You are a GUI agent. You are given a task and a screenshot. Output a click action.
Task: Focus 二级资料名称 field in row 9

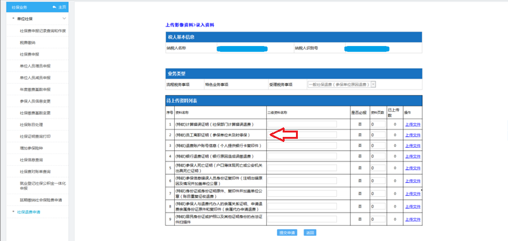click(x=302, y=219)
